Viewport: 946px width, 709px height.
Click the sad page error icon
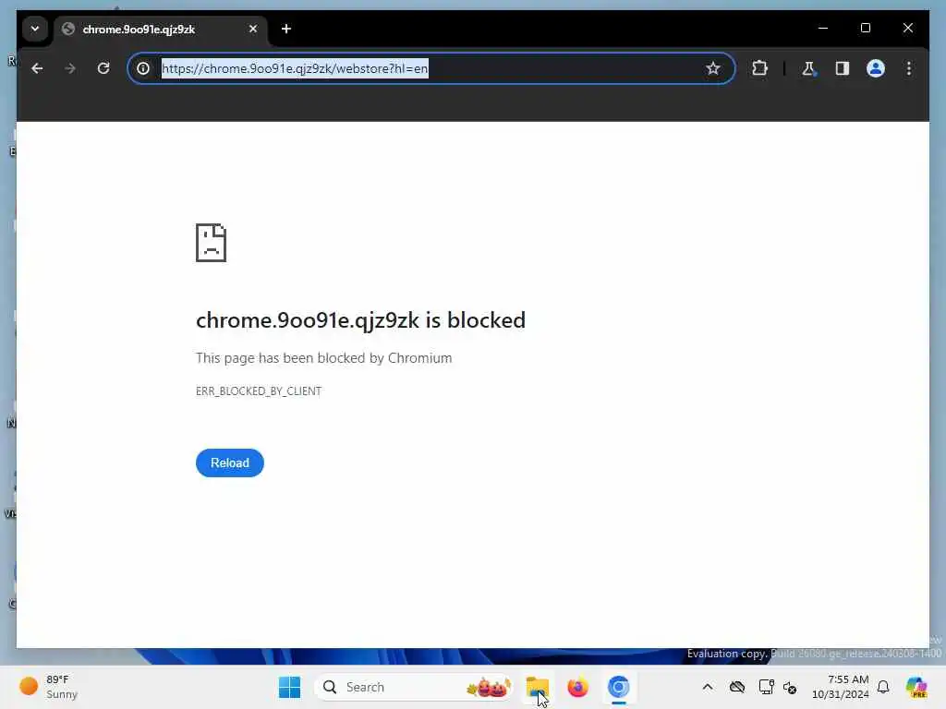click(x=212, y=243)
